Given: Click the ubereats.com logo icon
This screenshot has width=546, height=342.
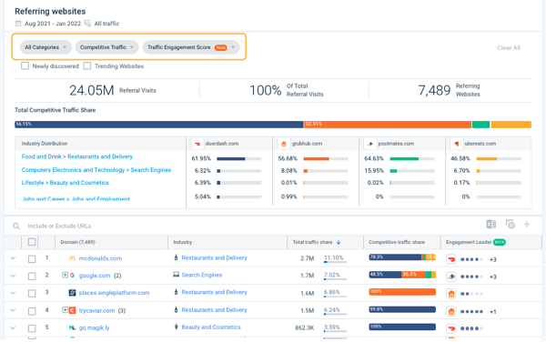Looking at the screenshot, I should (x=456, y=144).
